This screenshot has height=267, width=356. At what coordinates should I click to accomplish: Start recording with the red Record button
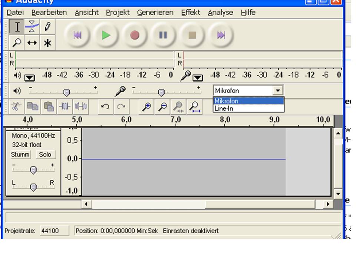click(135, 35)
